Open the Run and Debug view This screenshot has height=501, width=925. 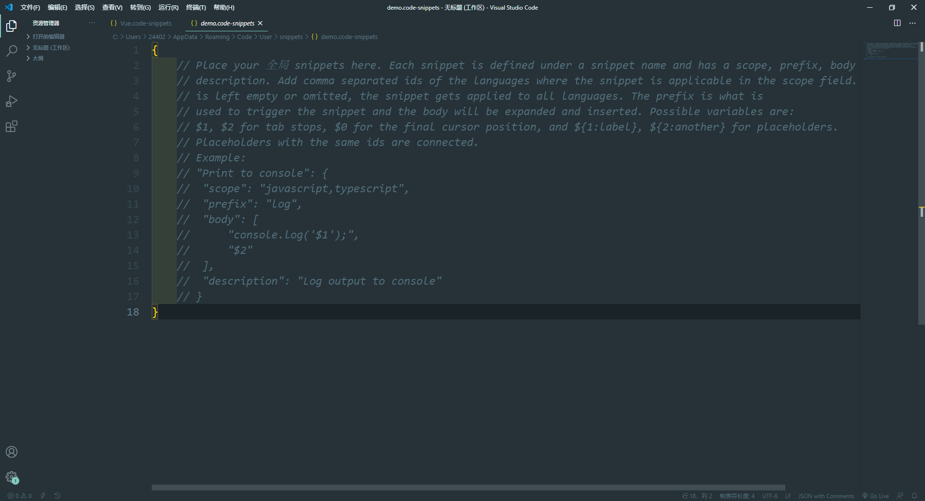tap(12, 101)
